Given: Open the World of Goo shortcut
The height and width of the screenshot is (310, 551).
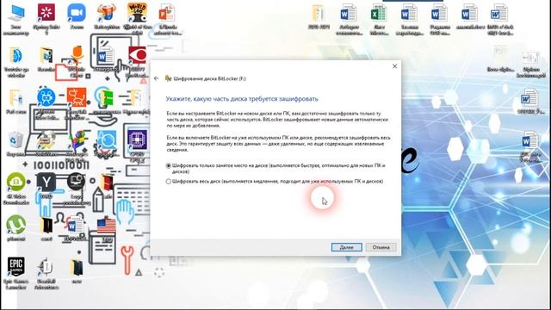Looking at the screenshot, I should [137, 13].
